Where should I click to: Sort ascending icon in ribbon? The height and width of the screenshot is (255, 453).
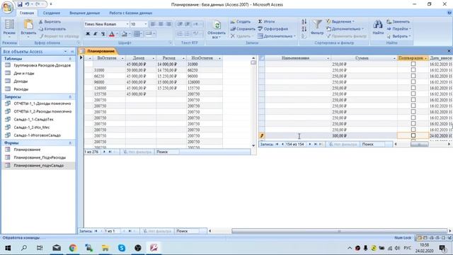[x=304, y=22]
